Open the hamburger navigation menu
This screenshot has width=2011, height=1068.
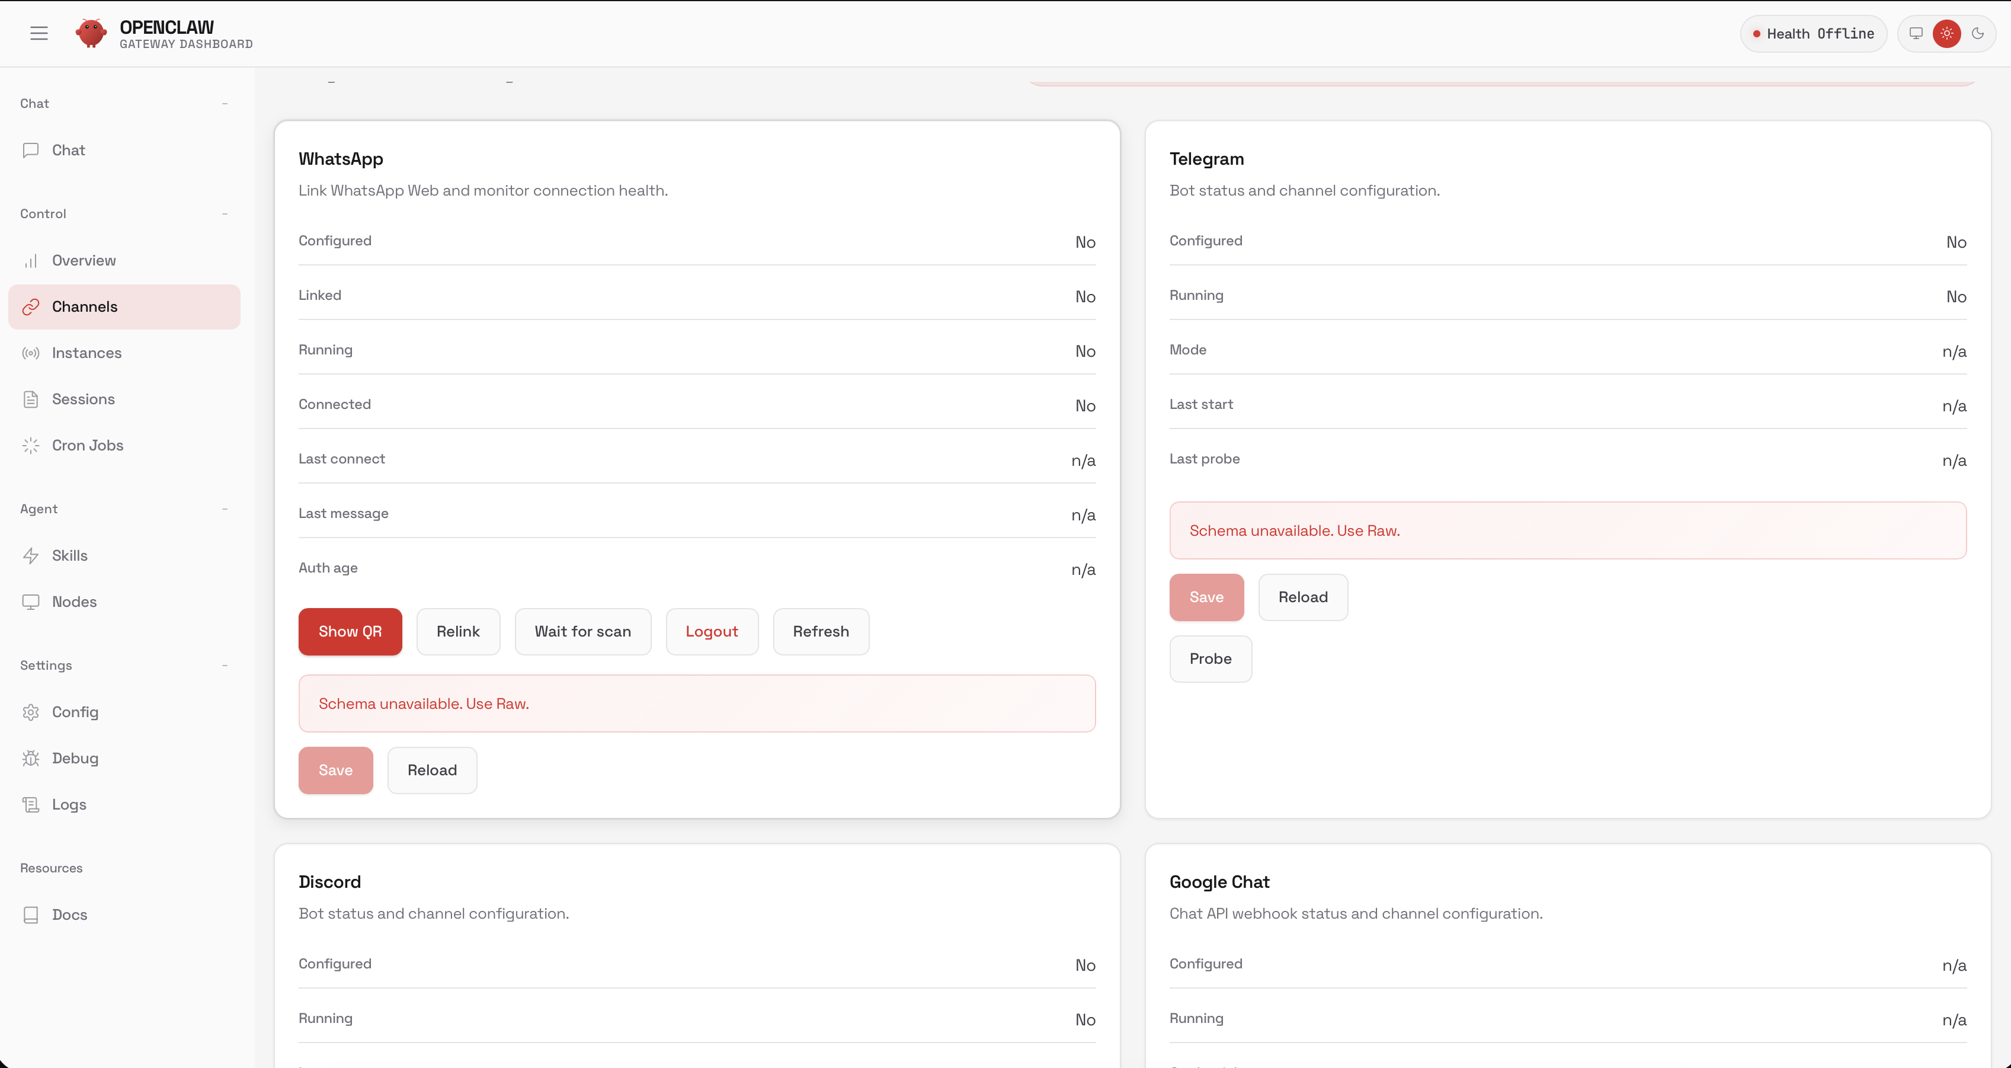(39, 33)
